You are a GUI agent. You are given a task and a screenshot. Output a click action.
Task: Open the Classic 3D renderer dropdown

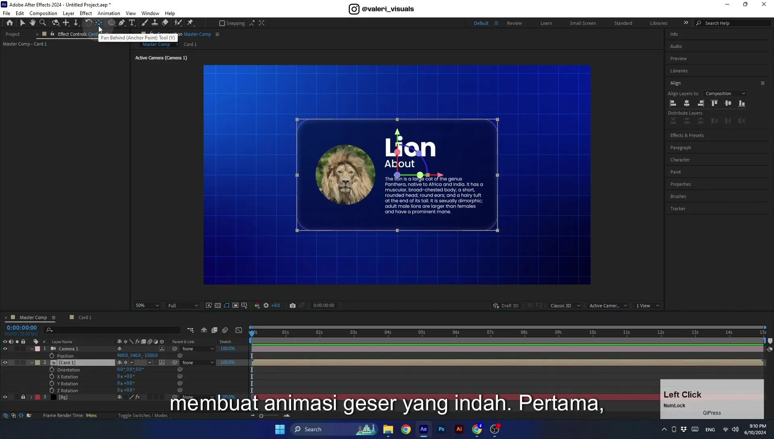(565, 305)
